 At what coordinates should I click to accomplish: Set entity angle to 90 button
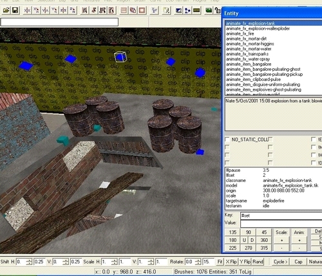pyautogui.click(x=249, y=232)
